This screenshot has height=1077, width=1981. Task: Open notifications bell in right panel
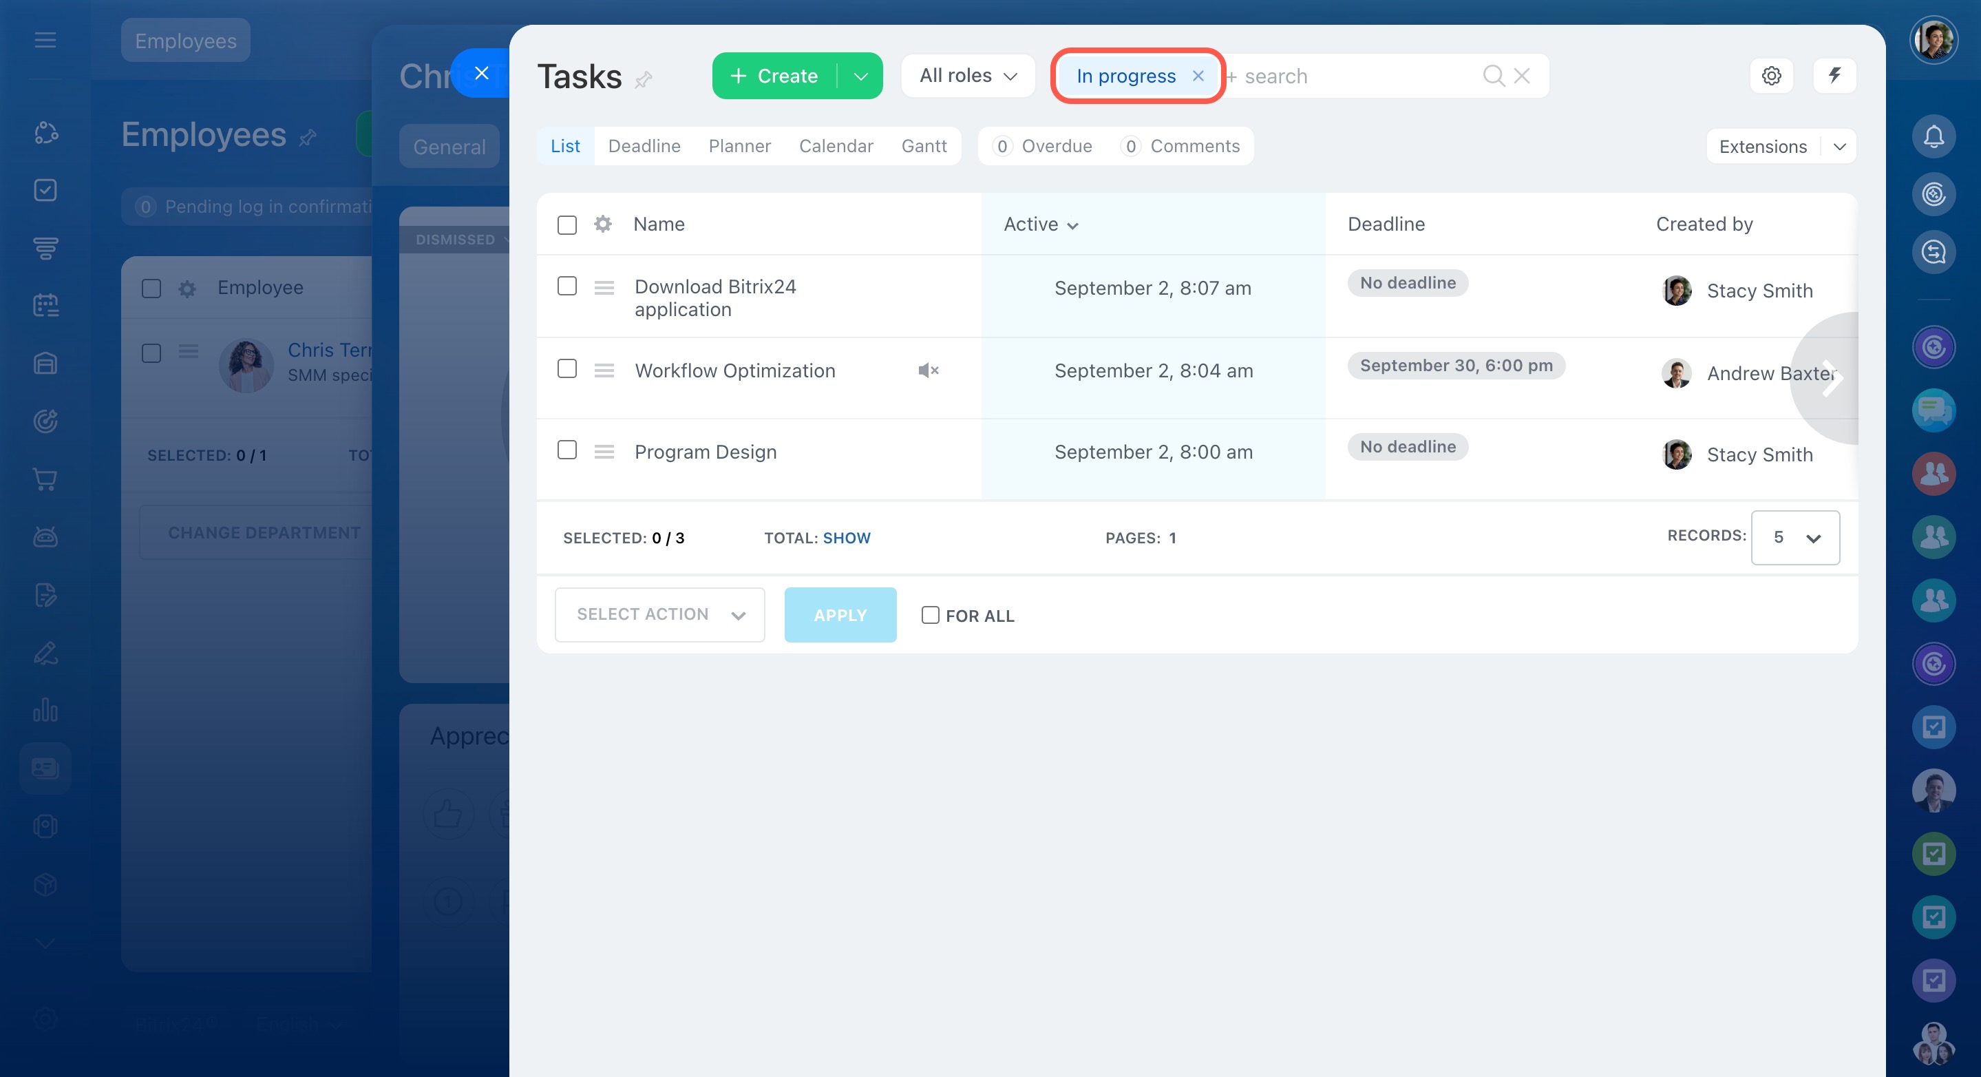1934,137
